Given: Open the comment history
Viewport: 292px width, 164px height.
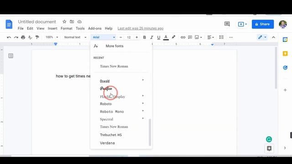Looking at the screenshot, I should pyautogui.click(x=227, y=24).
